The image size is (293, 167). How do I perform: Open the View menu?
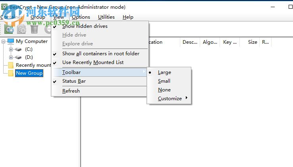click(x=58, y=17)
